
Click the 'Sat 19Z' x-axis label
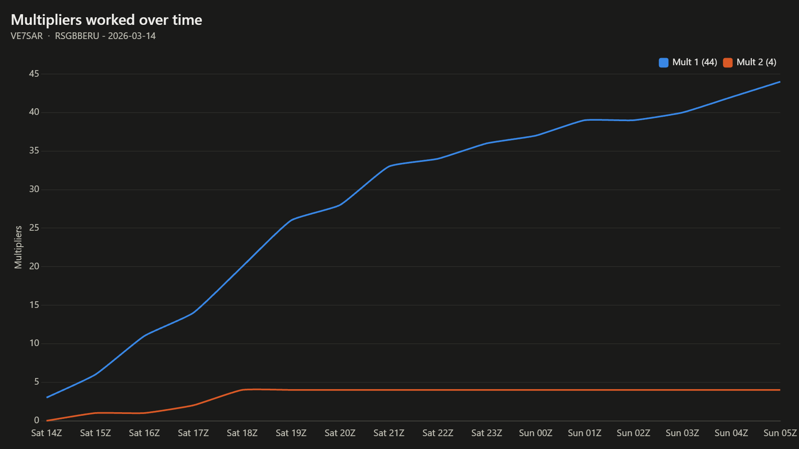click(x=291, y=433)
